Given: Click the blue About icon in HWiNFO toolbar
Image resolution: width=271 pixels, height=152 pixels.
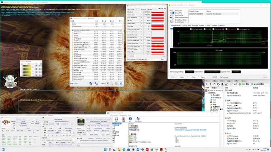Looking at the screenshot, I should click(130, 119).
